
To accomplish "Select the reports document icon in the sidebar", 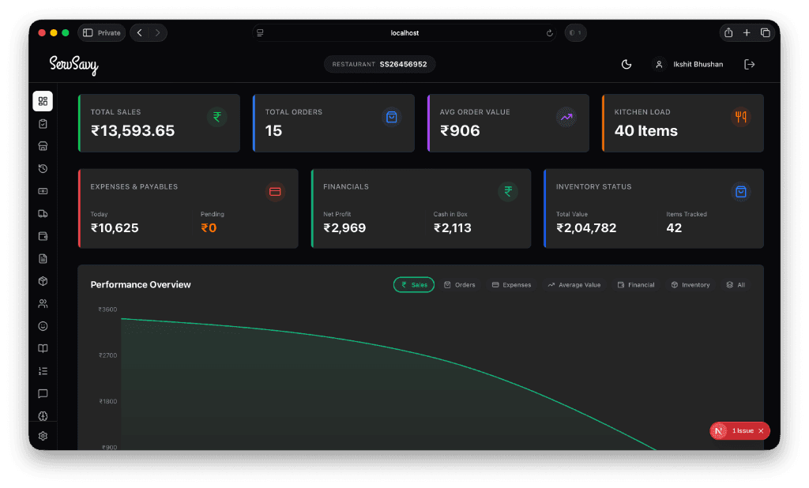I will click(43, 258).
